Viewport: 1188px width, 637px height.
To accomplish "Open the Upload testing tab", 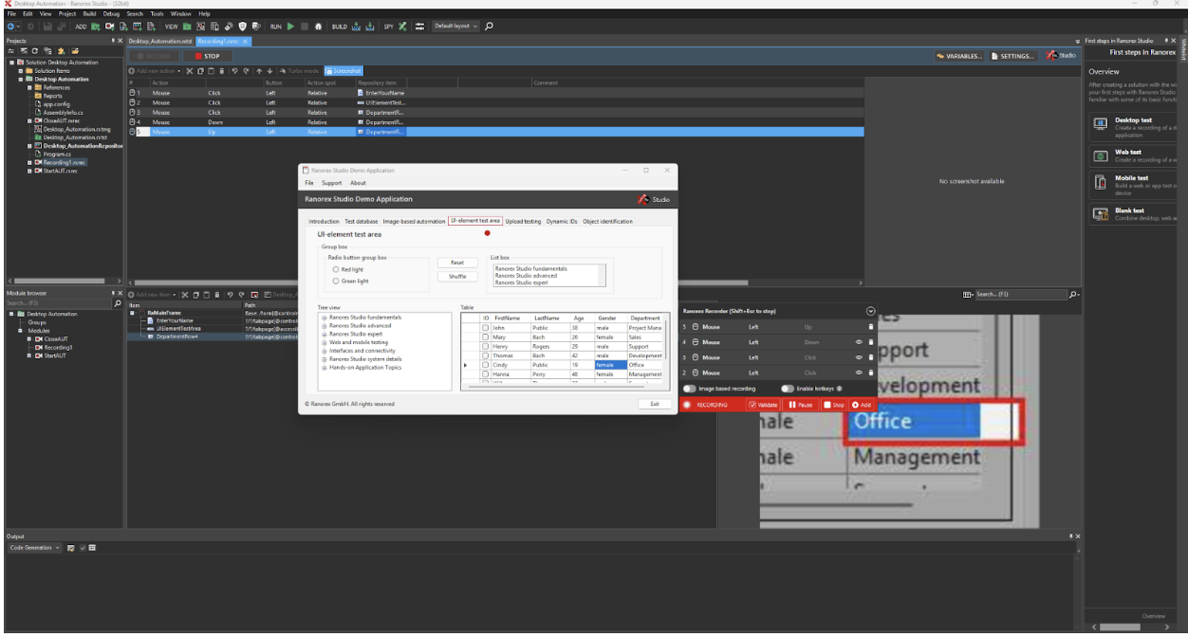I will point(523,221).
